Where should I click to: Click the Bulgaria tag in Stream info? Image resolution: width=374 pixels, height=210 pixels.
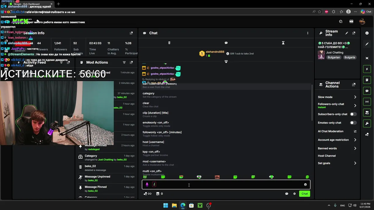pyautogui.click(x=350, y=57)
